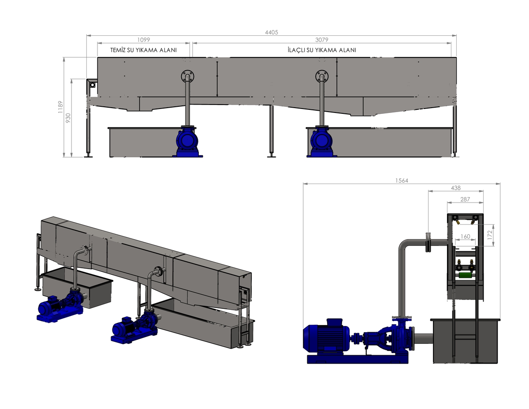
Task: Click the 172 vertical dimension value
Action: point(489,234)
